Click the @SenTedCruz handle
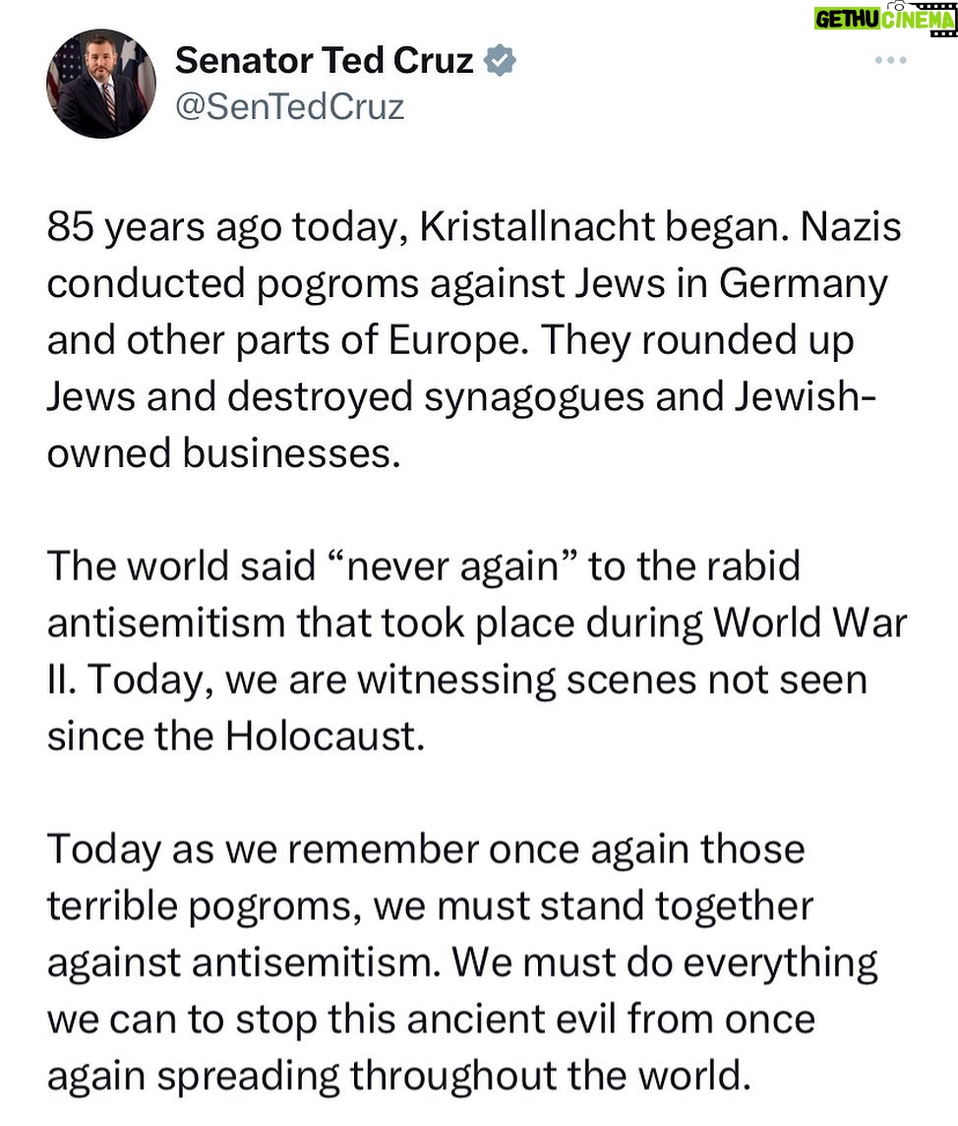 click(289, 106)
